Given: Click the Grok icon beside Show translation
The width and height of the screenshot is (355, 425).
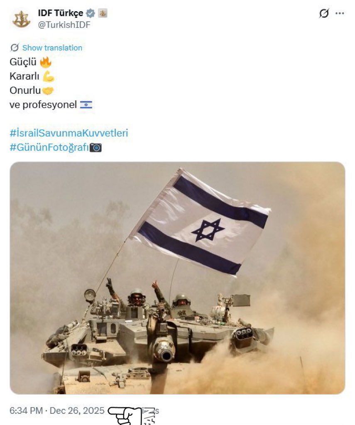Looking at the screenshot, I should (15, 48).
